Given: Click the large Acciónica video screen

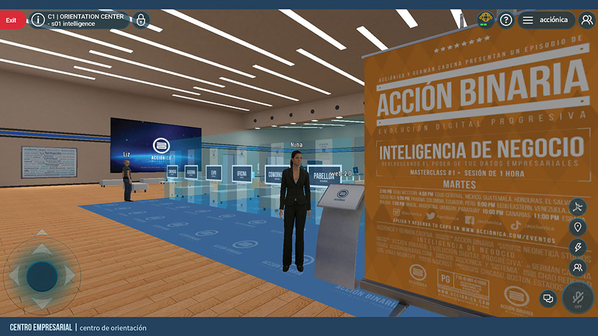Looking at the screenshot, I should click(156, 146).
